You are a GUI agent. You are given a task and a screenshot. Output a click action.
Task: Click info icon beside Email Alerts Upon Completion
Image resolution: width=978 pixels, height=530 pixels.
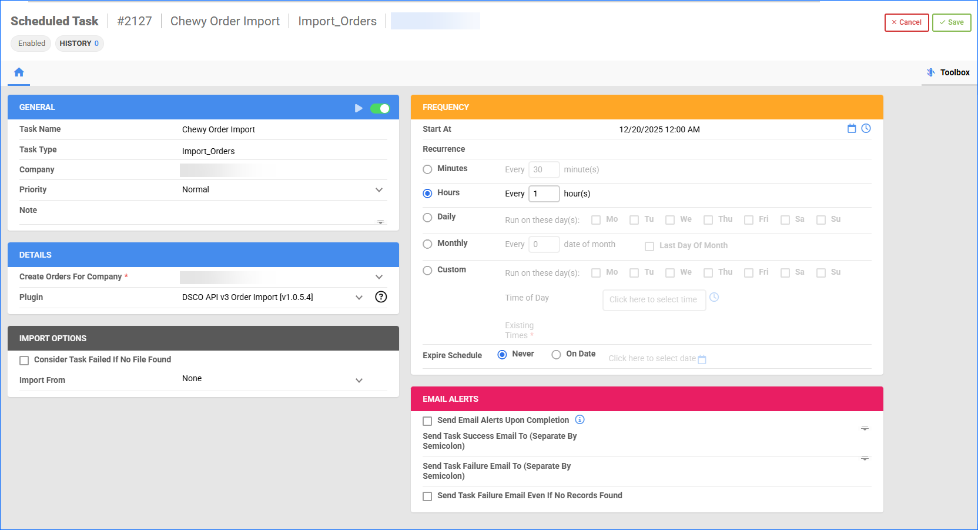pyautogui.click(x=580, y=420)
